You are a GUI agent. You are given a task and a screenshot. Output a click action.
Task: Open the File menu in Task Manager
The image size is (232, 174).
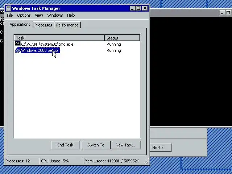10,15
